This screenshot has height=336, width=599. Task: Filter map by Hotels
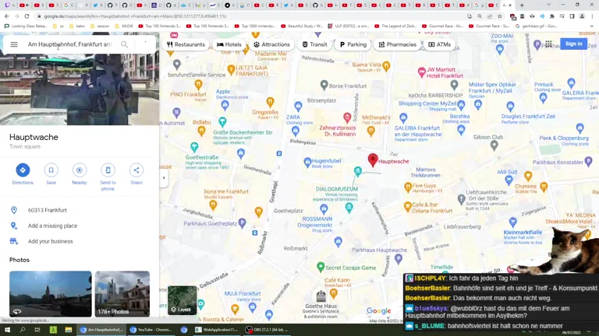click(x=229, y=44)
